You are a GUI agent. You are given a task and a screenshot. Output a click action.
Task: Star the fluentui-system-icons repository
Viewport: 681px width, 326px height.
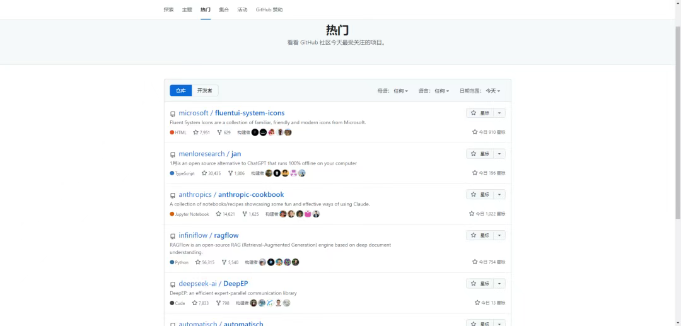tap(479, 113)
